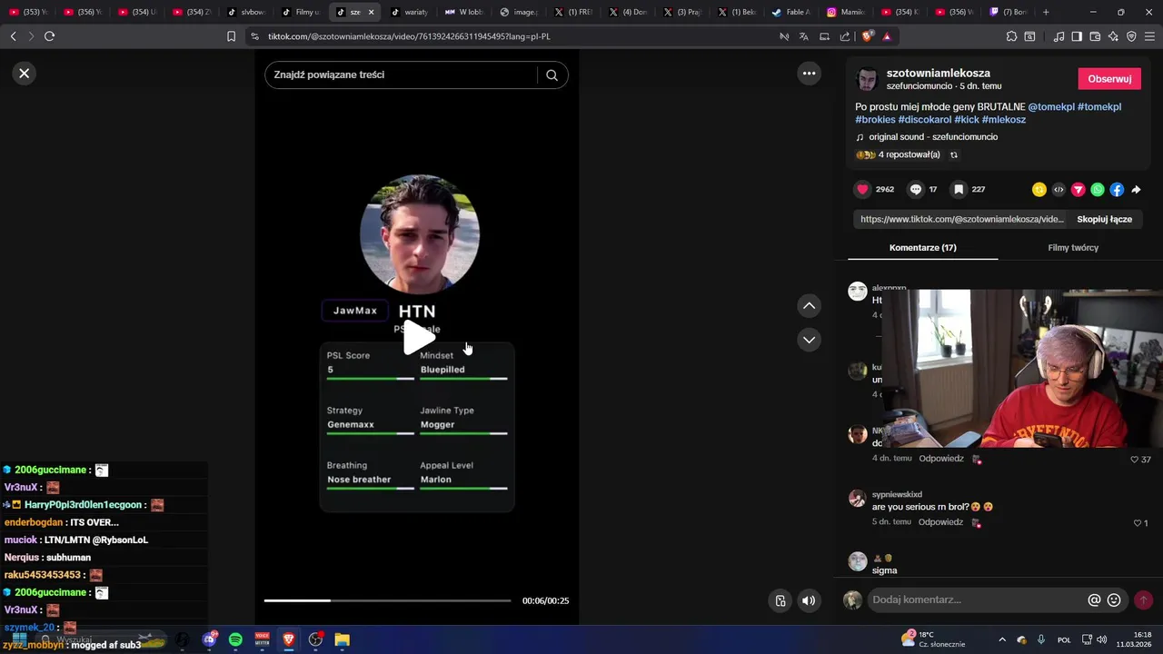Send to friends via pink arrow icon
The width and height of the screenshot is (1163, 654).
tap(1079, 190)
